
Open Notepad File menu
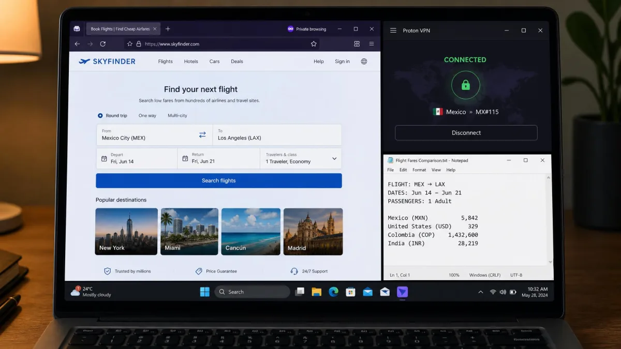391,170
